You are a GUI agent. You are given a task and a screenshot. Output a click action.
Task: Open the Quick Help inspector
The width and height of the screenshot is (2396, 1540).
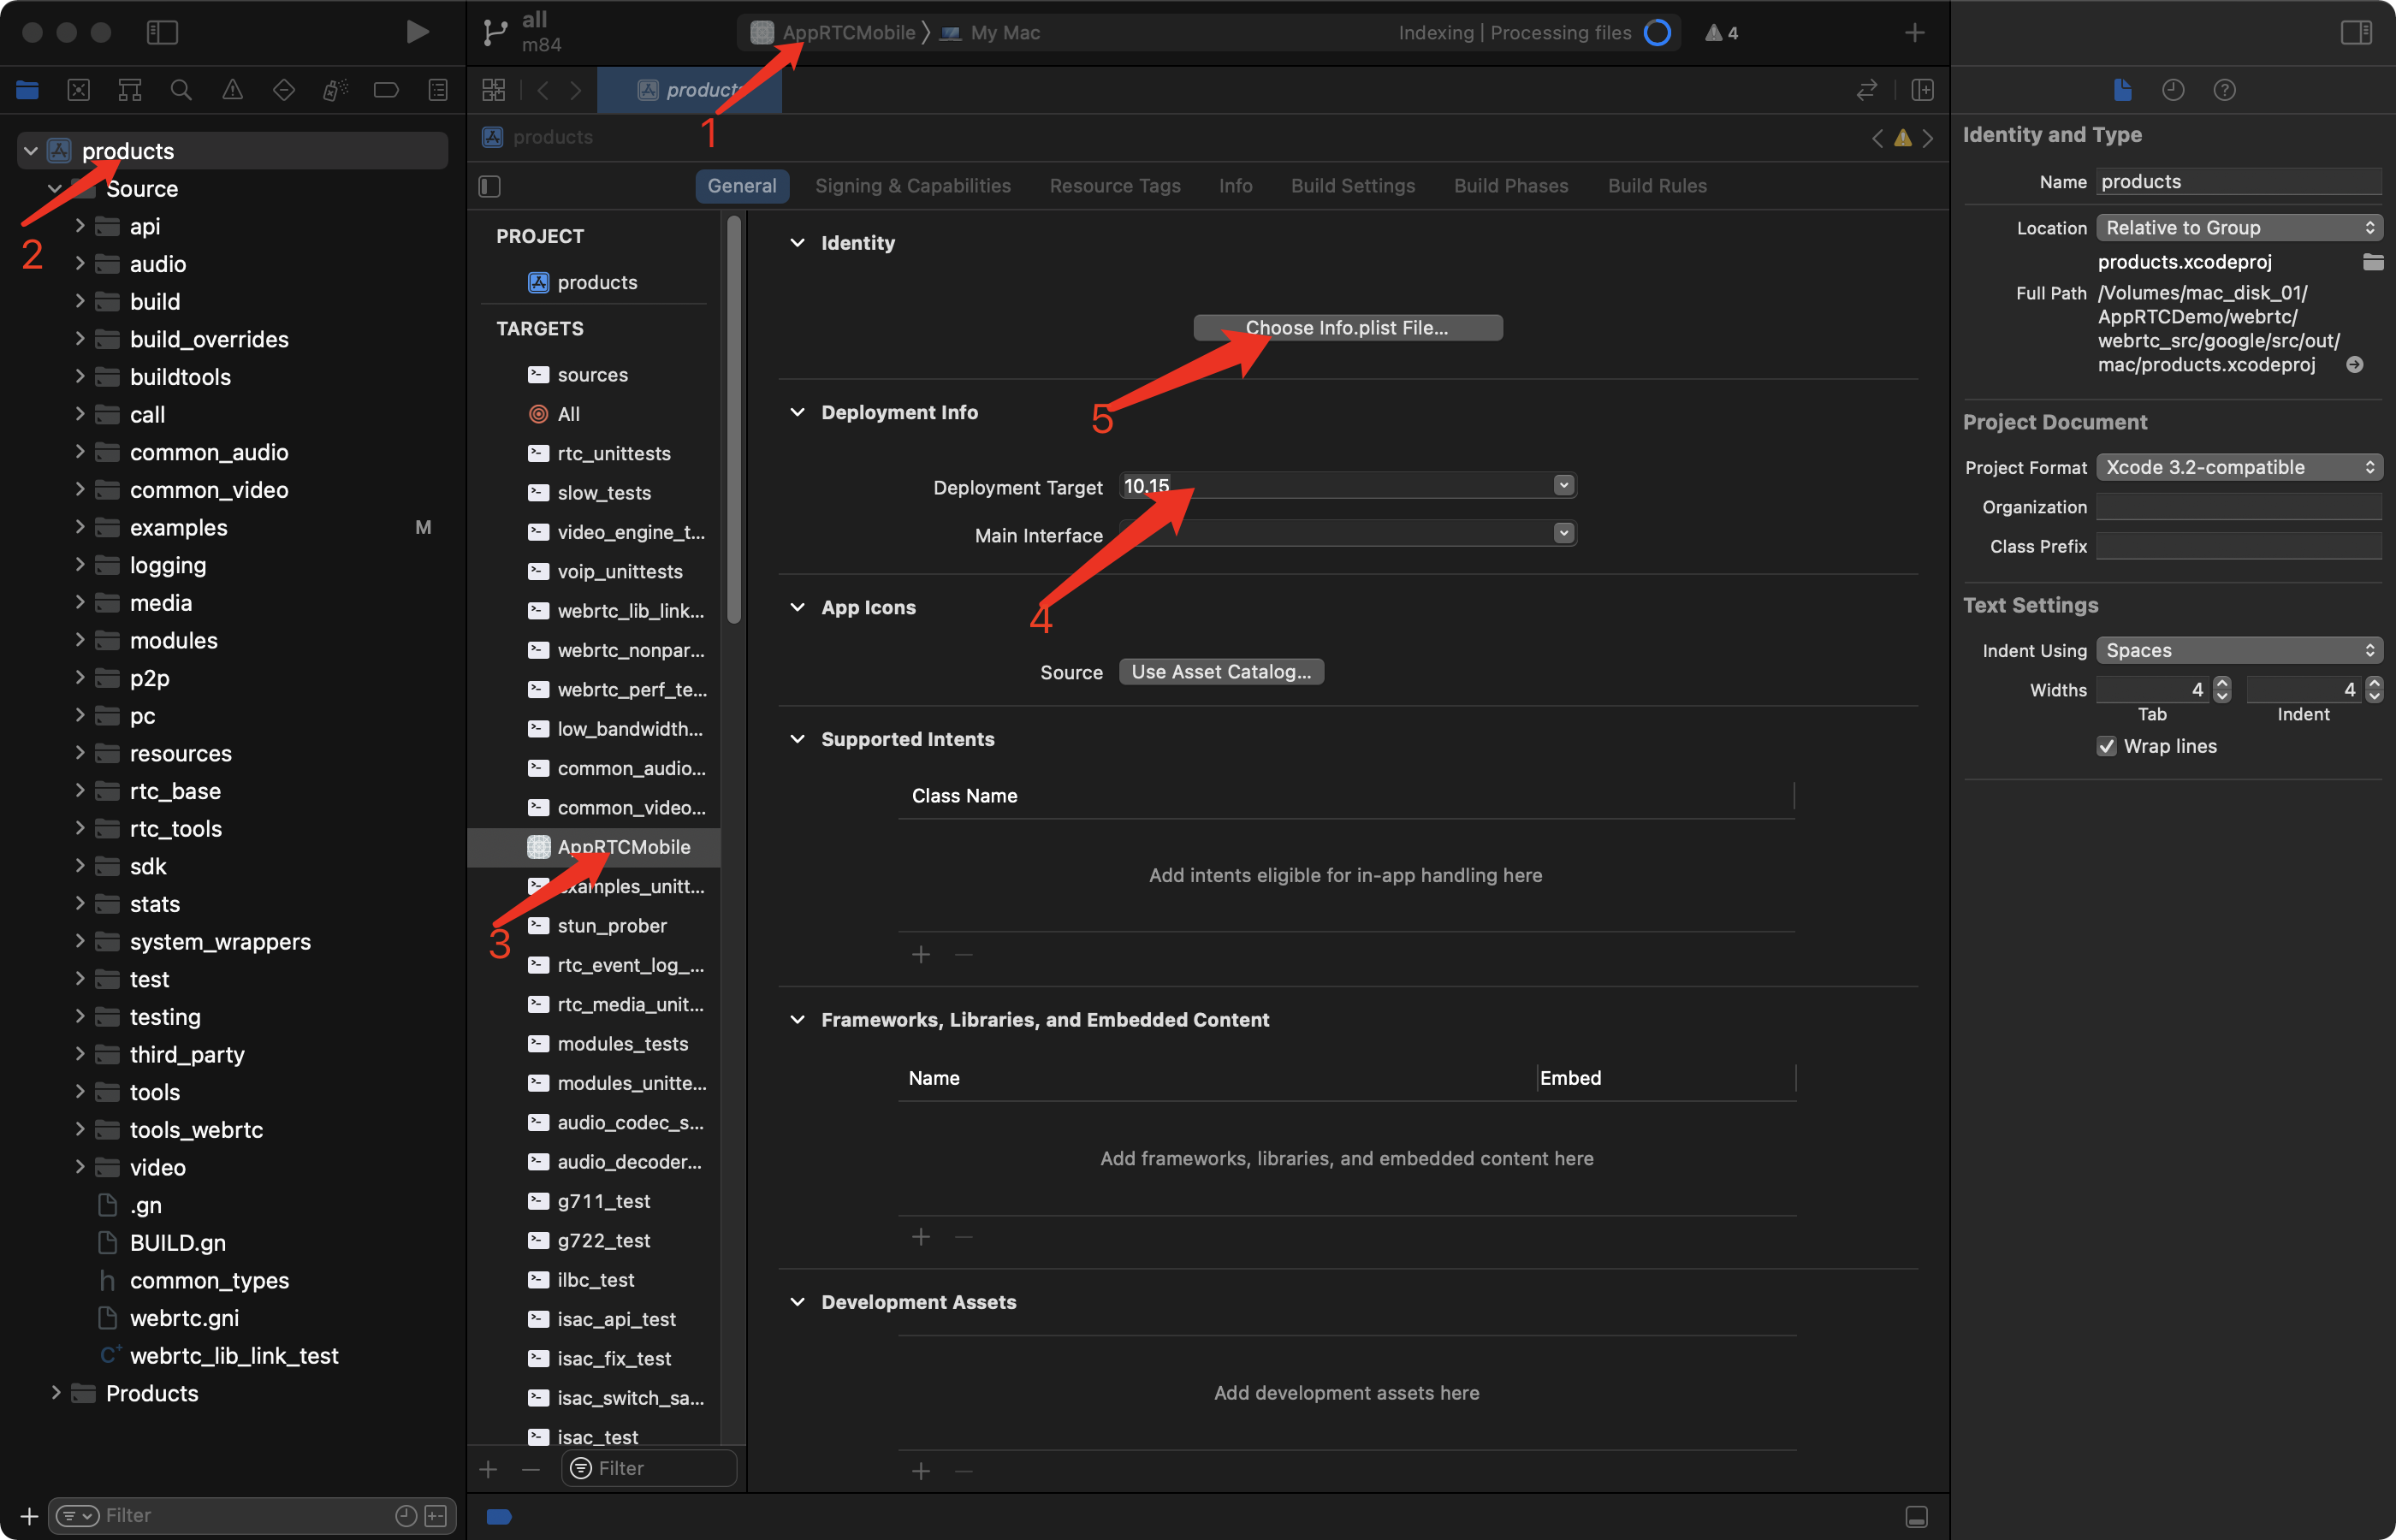point(2224,90)
